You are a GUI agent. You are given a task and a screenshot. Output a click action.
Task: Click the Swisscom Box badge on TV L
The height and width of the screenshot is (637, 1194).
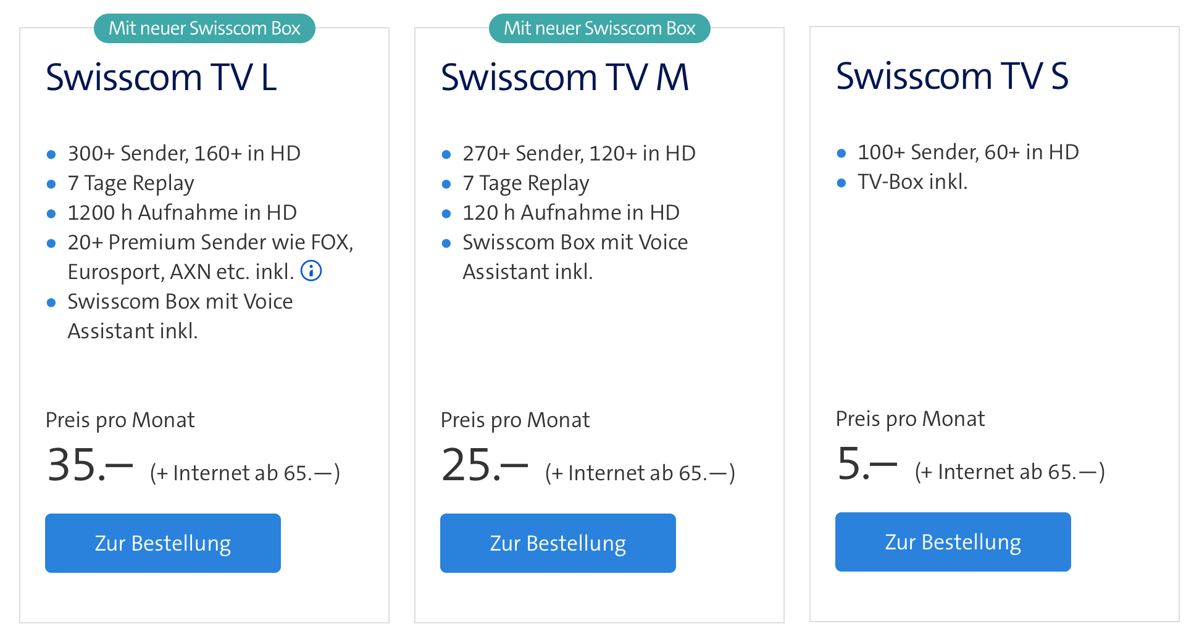[204, 28]
